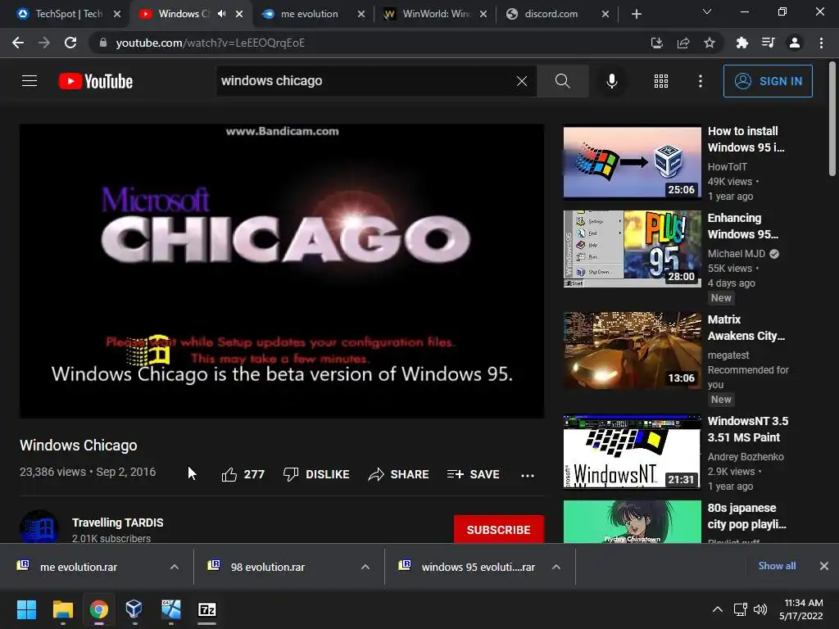Start voice search with microphone icon
839x629 pixels.
tap(611, 81)
